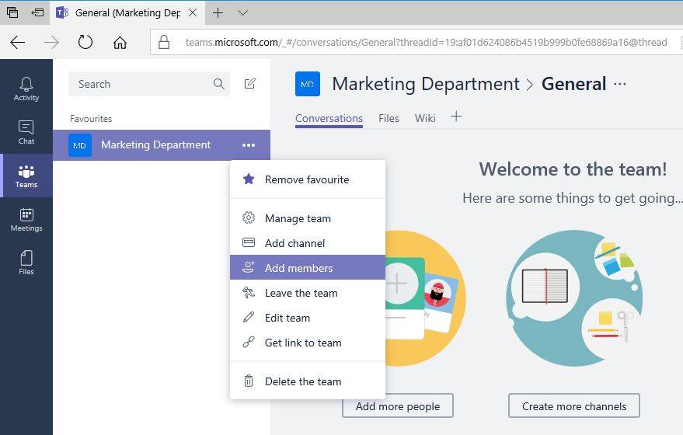Refresh the page with reload icon
This screenshot has width=683, height=435.
pyautogui.click(x=85, y=42)
